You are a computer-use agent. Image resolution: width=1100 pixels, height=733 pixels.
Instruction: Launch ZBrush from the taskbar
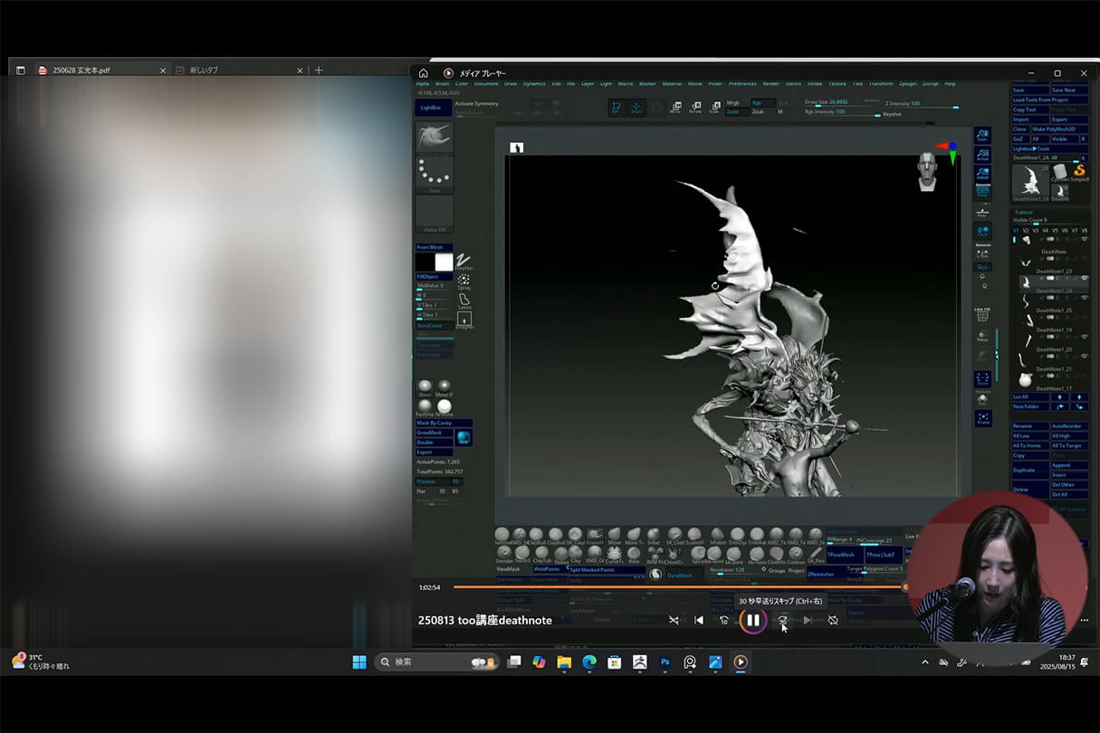(x=639, y=662)
